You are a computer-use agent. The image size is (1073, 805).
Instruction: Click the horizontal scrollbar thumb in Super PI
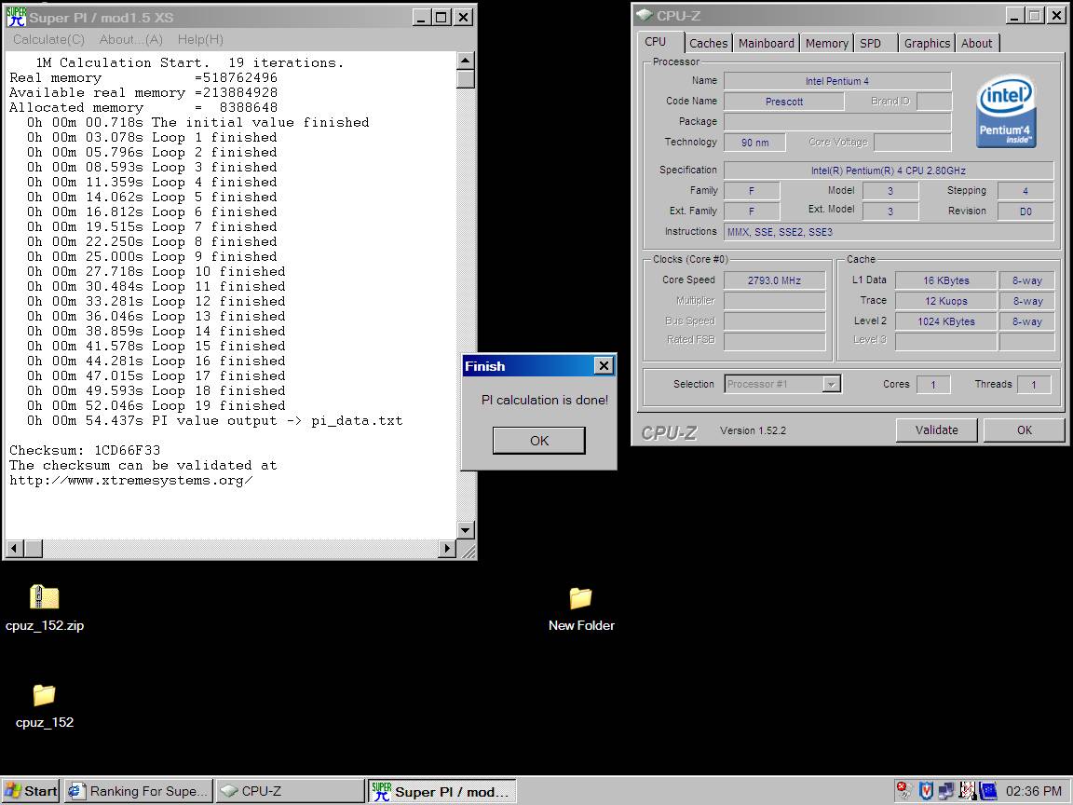(x=34, y=548)
